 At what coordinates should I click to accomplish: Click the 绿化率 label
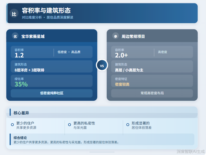point(19,79)
